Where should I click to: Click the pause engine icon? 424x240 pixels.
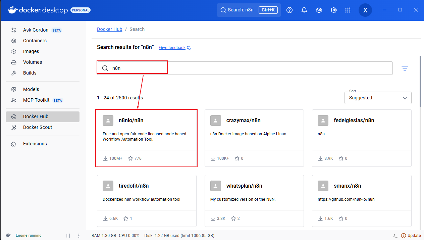tap(68, 236)
